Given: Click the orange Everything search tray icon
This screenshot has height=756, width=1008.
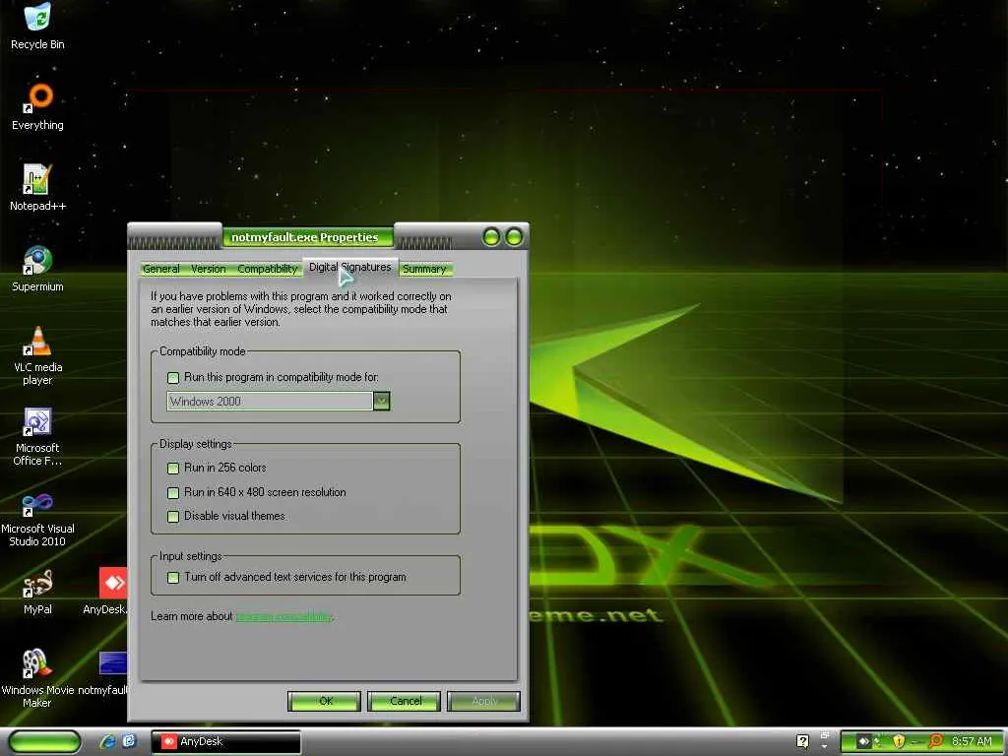Looking at the screenshot, I should 936,741.
